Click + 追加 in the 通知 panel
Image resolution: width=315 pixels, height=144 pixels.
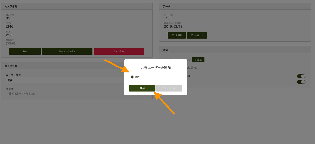(198, 60)
